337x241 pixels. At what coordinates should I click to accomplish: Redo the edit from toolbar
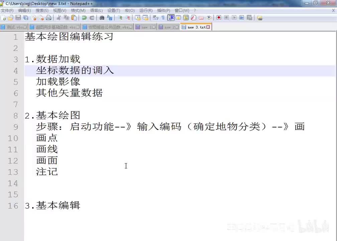pos(92,18)
